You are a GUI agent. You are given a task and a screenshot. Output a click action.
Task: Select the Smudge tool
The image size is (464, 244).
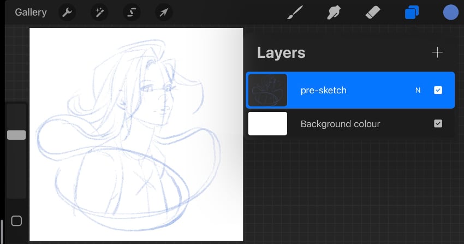pyautogui.click(x=334, y=13)
